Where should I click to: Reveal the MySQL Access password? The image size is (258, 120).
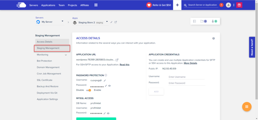coord(108,113)
